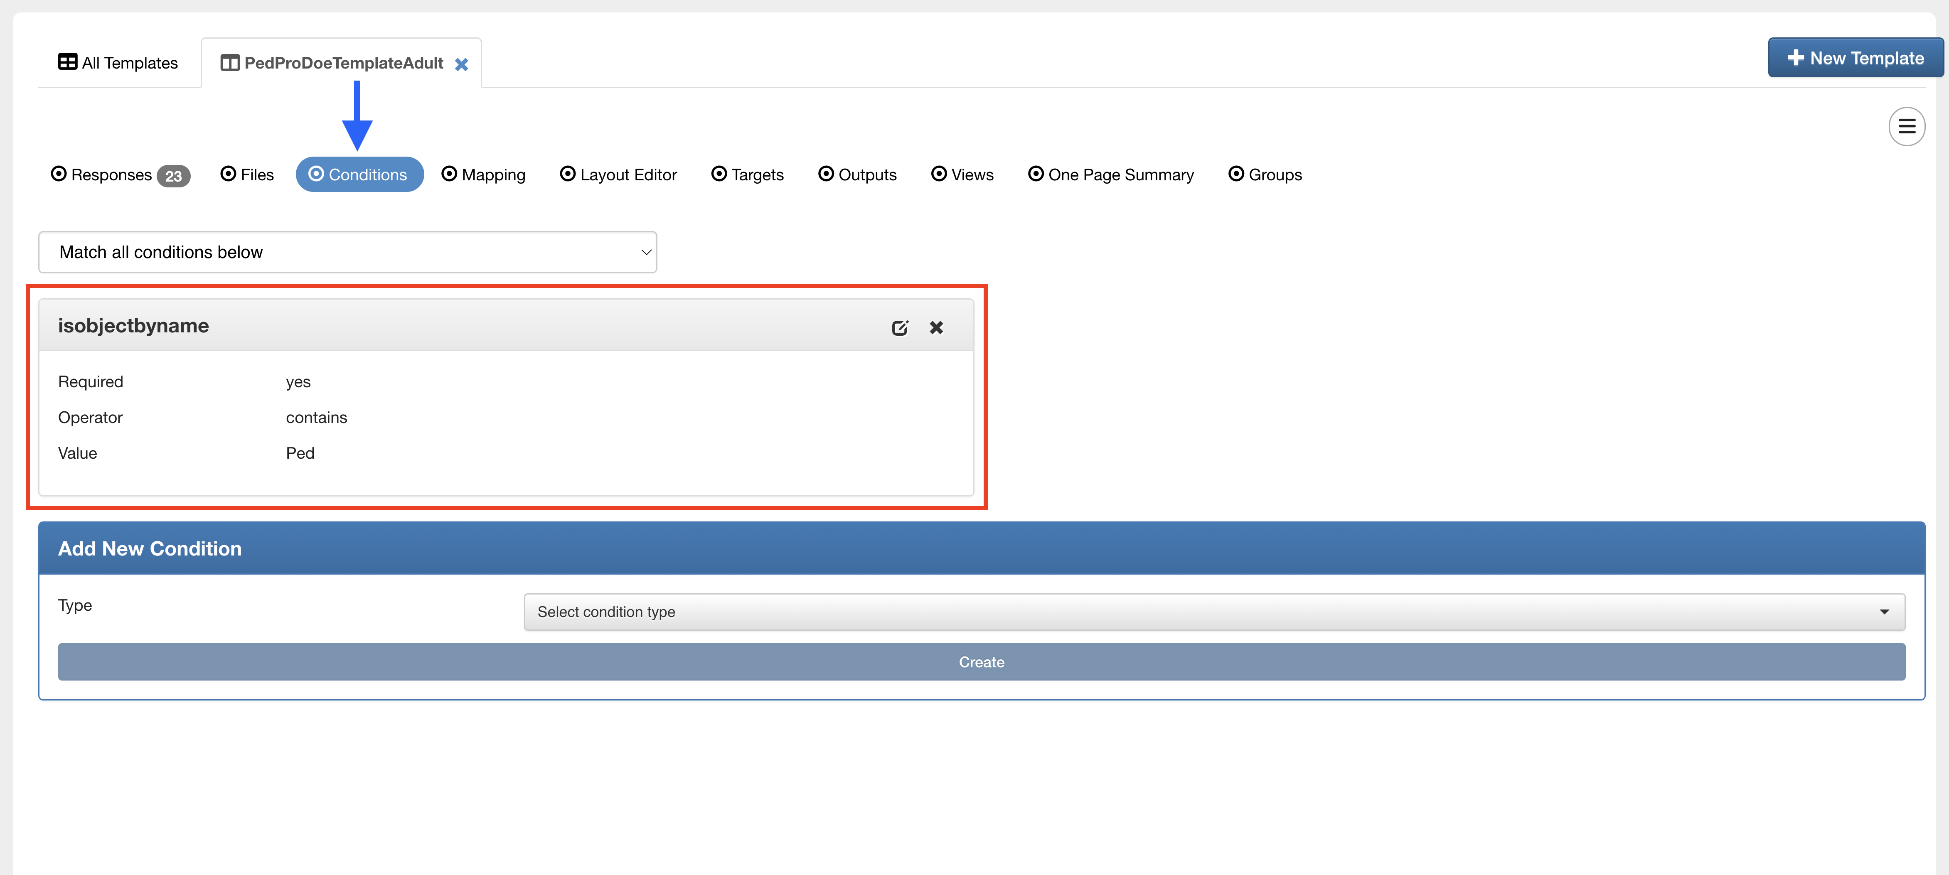Select the Files section
The width and height of the screenshot is (1949, 875).
coord(247,175)
